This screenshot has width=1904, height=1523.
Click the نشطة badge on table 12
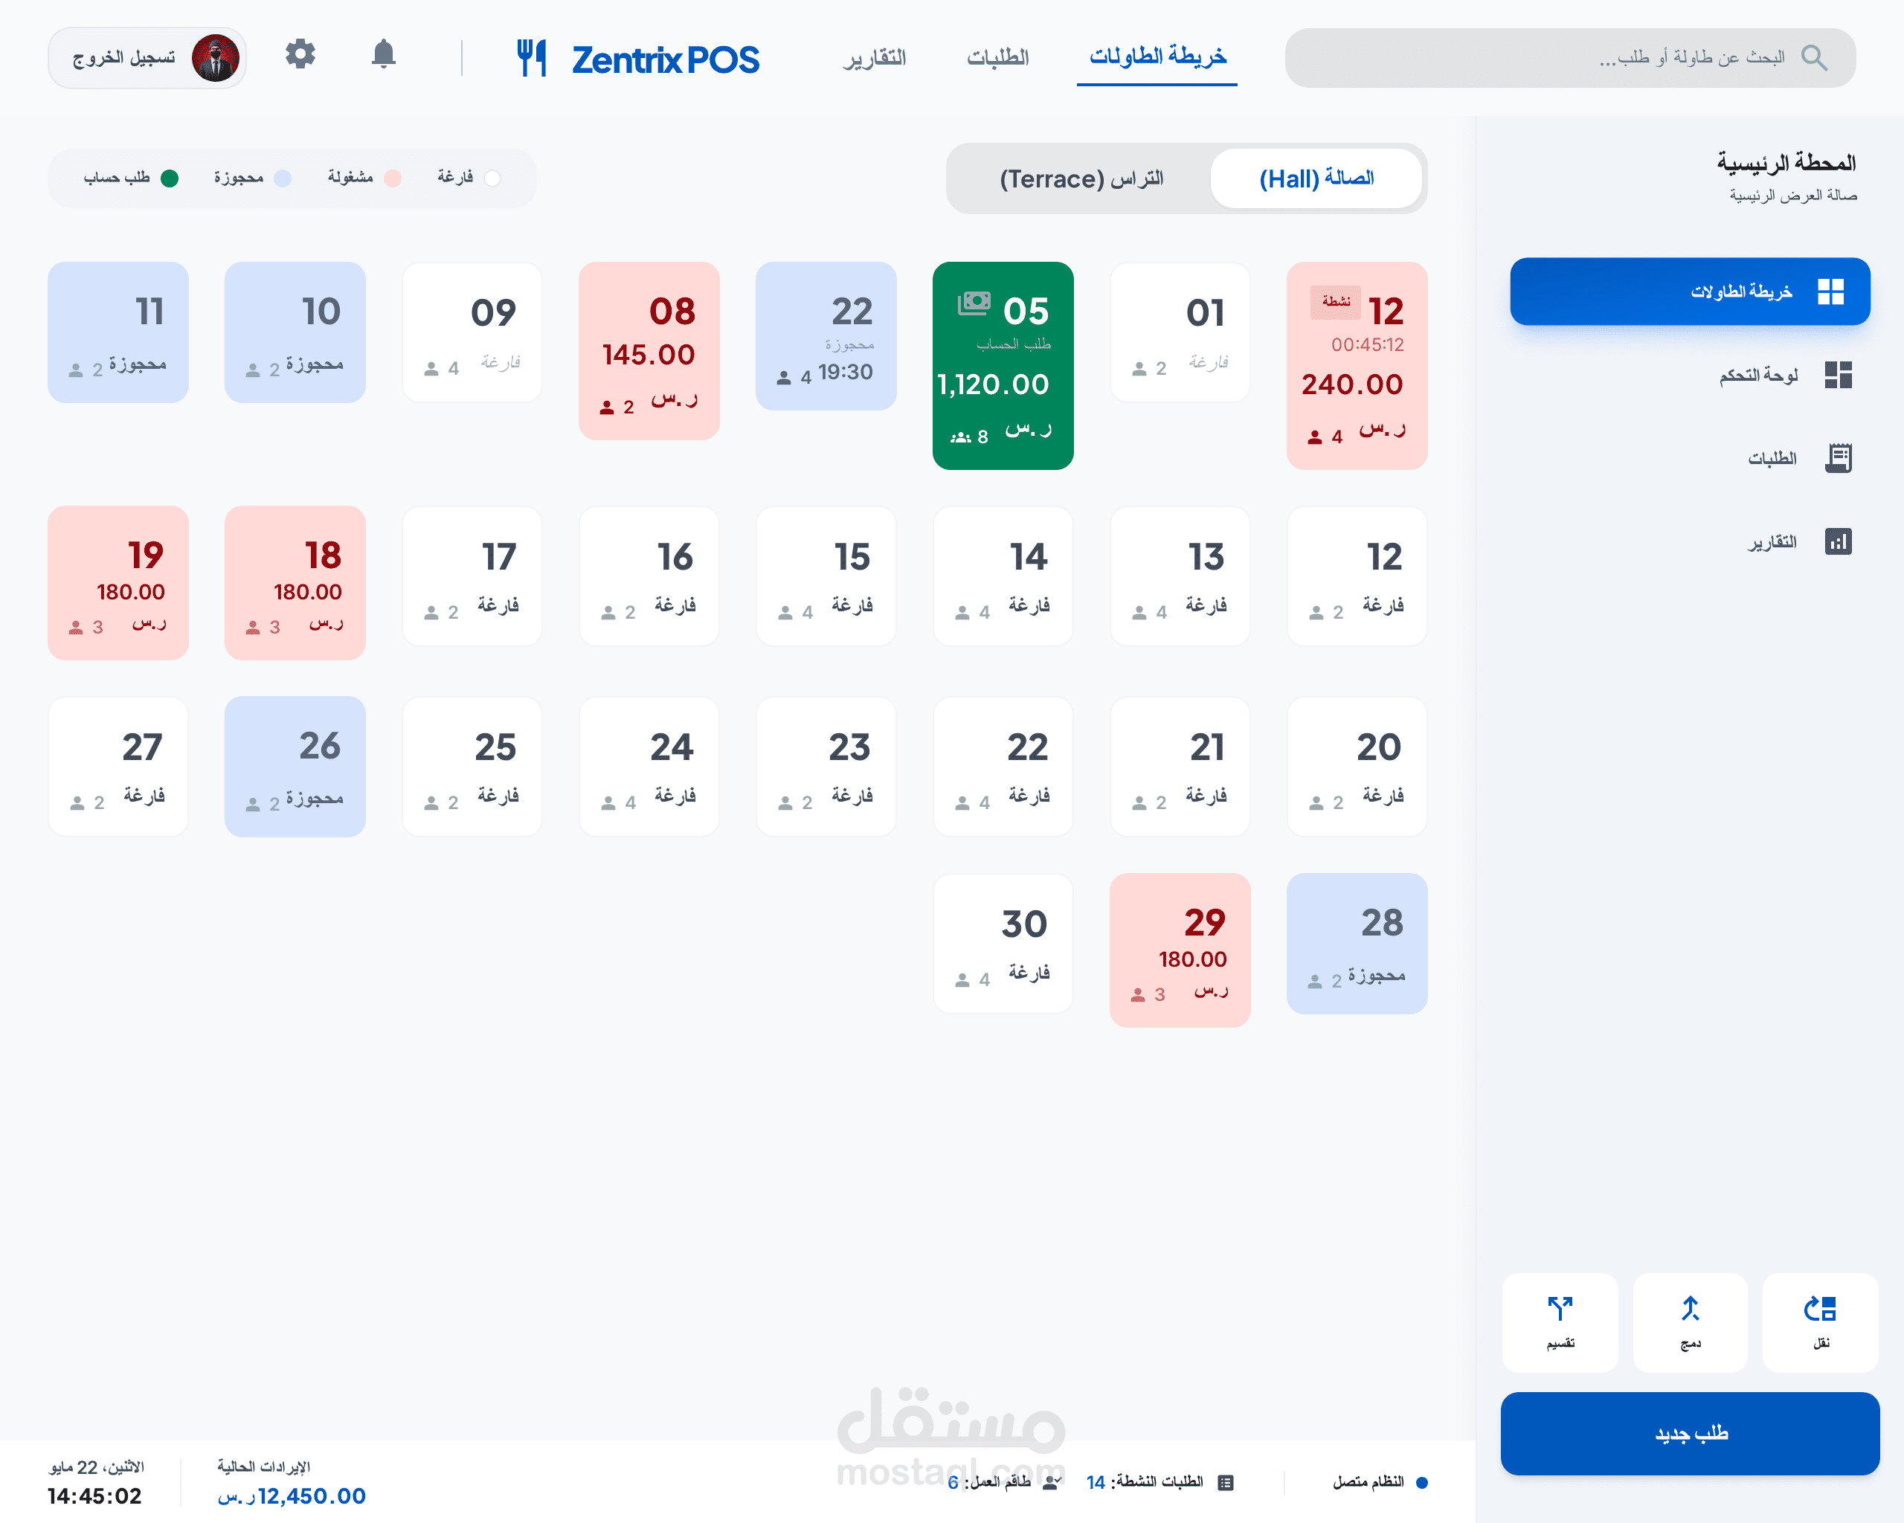click(1335, 302)
